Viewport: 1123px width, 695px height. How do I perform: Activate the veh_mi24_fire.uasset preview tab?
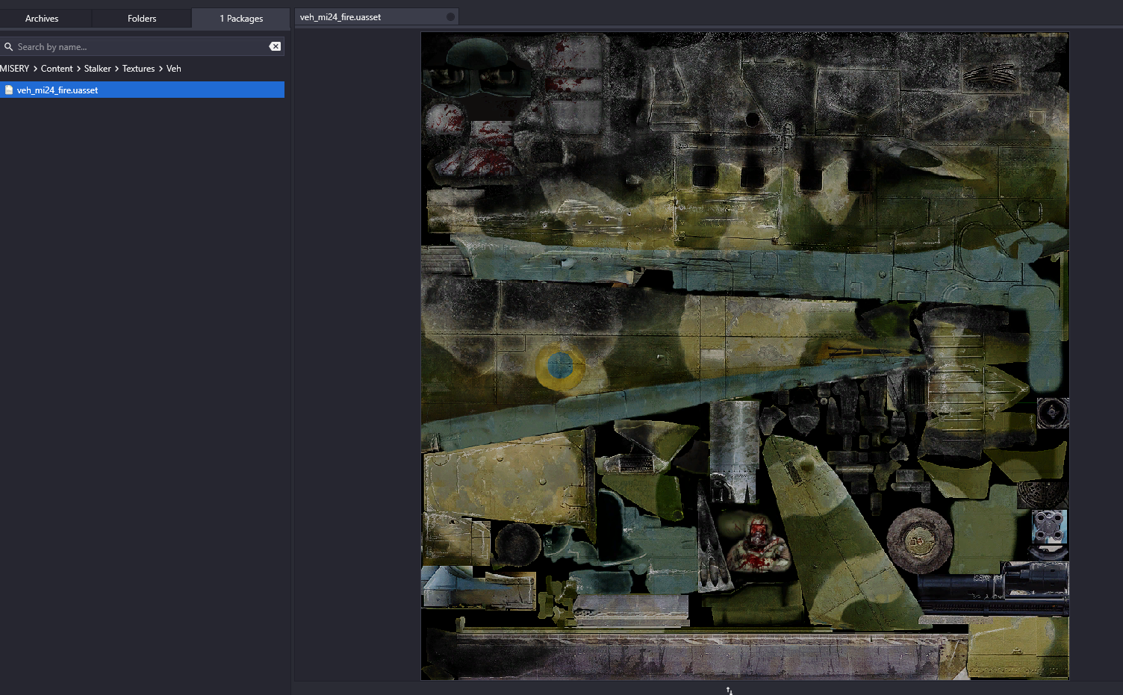coord(340,17)
